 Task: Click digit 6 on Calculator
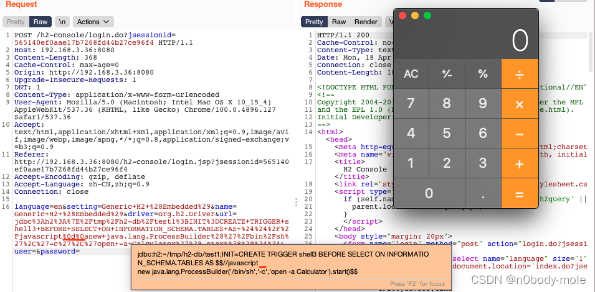point(483,134)
